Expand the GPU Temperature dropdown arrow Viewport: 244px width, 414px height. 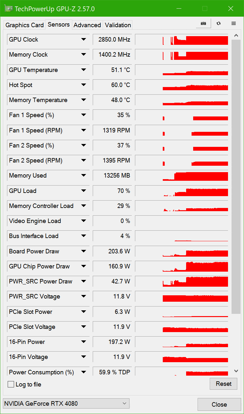coord(83,70)
